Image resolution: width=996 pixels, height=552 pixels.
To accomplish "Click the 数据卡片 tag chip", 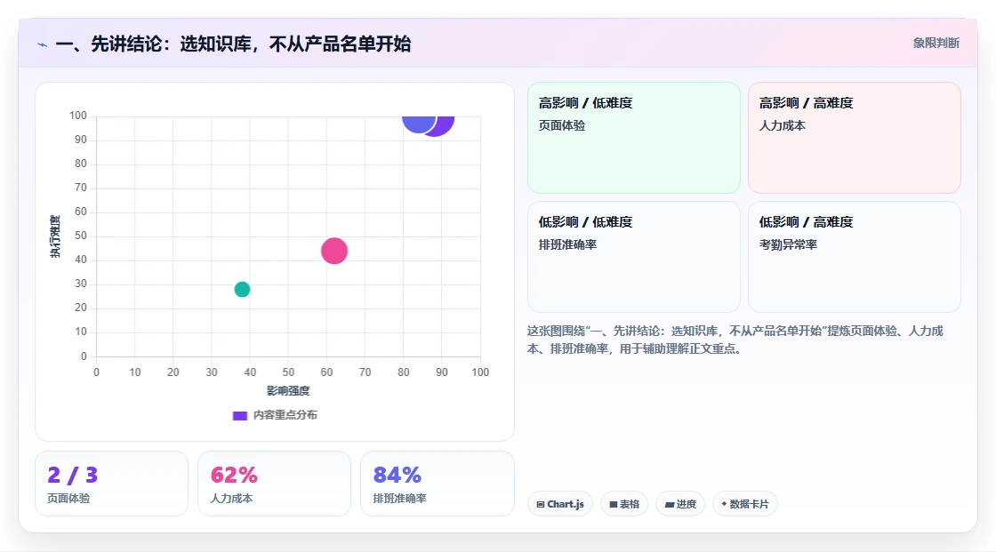I will coord(745,504).
